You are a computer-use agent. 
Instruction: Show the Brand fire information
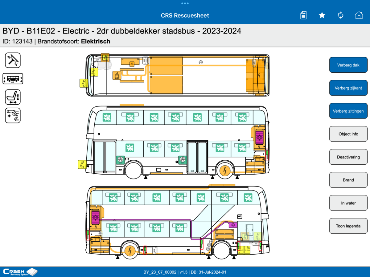pos(348,180)
